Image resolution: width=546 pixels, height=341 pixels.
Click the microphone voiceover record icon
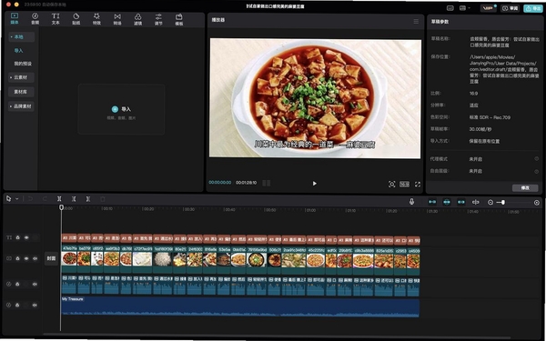tap(411, 202)
